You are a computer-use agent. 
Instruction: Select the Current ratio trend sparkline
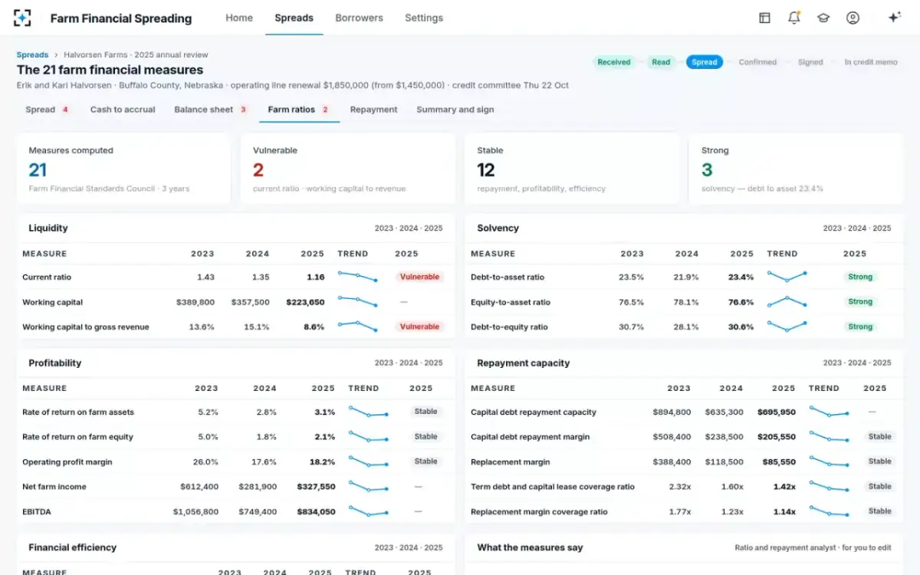(357, 277)
